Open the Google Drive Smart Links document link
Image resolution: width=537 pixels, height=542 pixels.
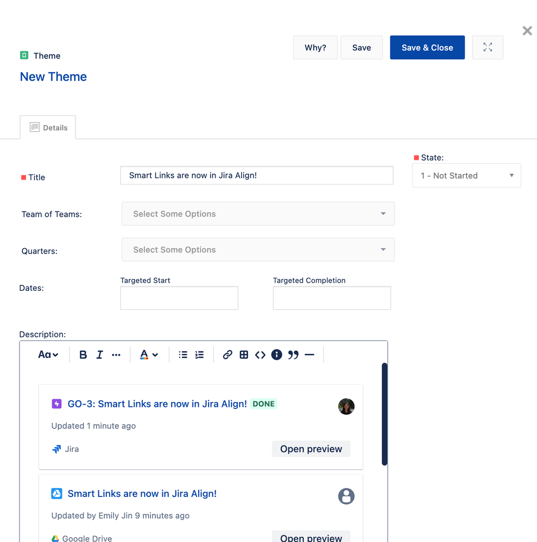tap(142, 494)
